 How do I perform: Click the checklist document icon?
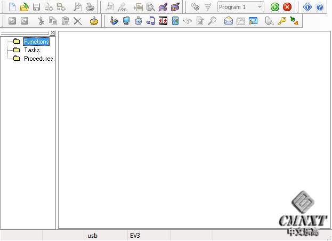click(200, 21)
